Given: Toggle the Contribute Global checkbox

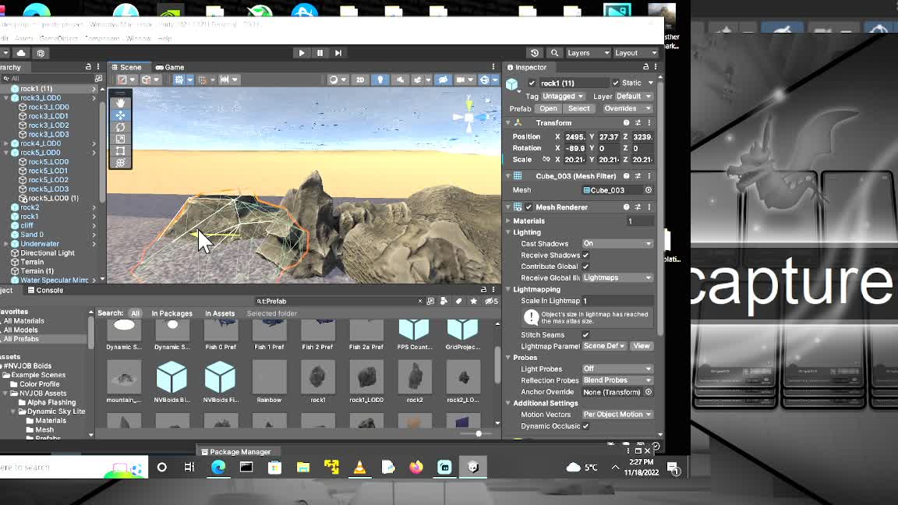Looking at the screenshot, I should coord(585,267).
